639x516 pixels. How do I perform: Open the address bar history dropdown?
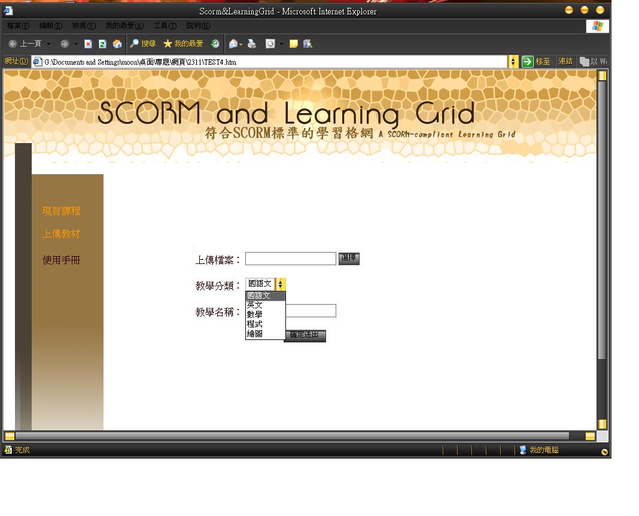pyautogui.click(x=513, y=62)
